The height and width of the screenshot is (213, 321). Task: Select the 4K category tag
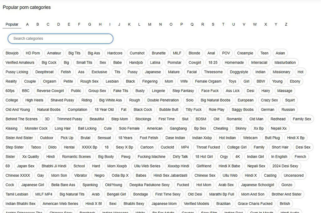pyautogui.click(x=238, y=157)
